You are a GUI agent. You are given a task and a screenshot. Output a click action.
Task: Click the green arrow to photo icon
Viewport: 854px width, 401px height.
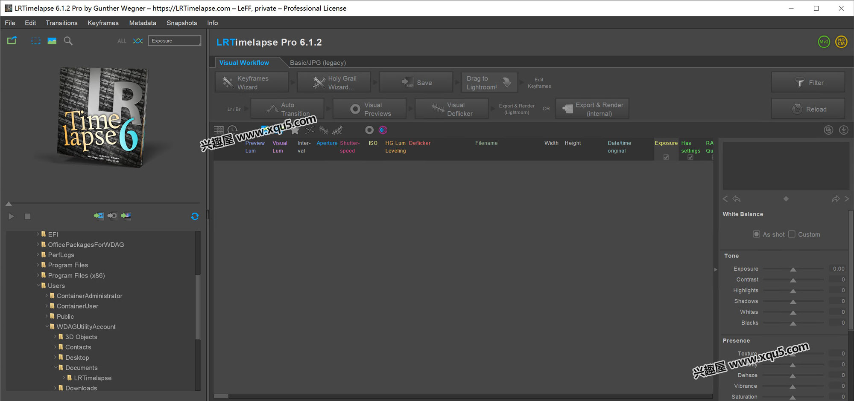[x=126, y=216]
